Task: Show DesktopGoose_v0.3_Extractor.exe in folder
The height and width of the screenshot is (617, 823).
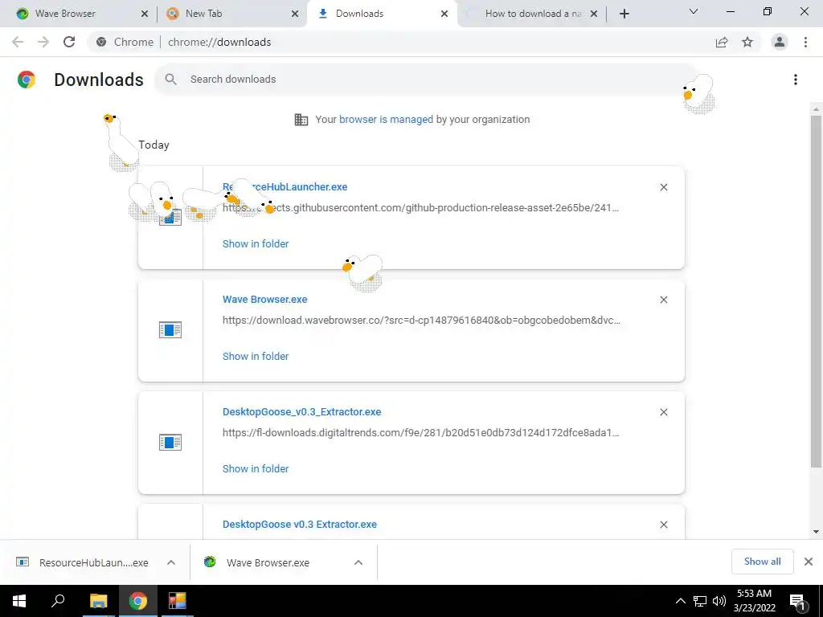Action: tap(256, 468)
